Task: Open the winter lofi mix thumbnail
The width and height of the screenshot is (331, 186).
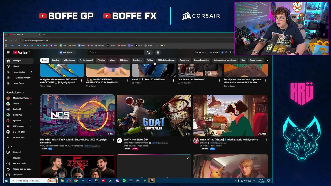Action: [x=231, y=115]
